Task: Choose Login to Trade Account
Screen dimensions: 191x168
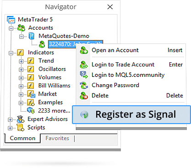Action: [131, 65]
